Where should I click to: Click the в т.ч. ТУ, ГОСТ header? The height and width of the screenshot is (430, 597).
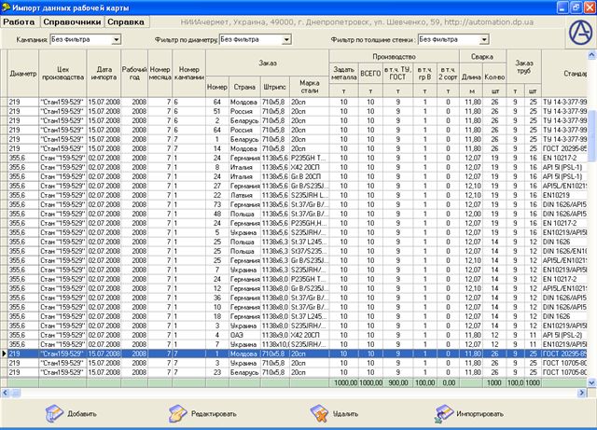pyautogui.click(x=397, y=74)
